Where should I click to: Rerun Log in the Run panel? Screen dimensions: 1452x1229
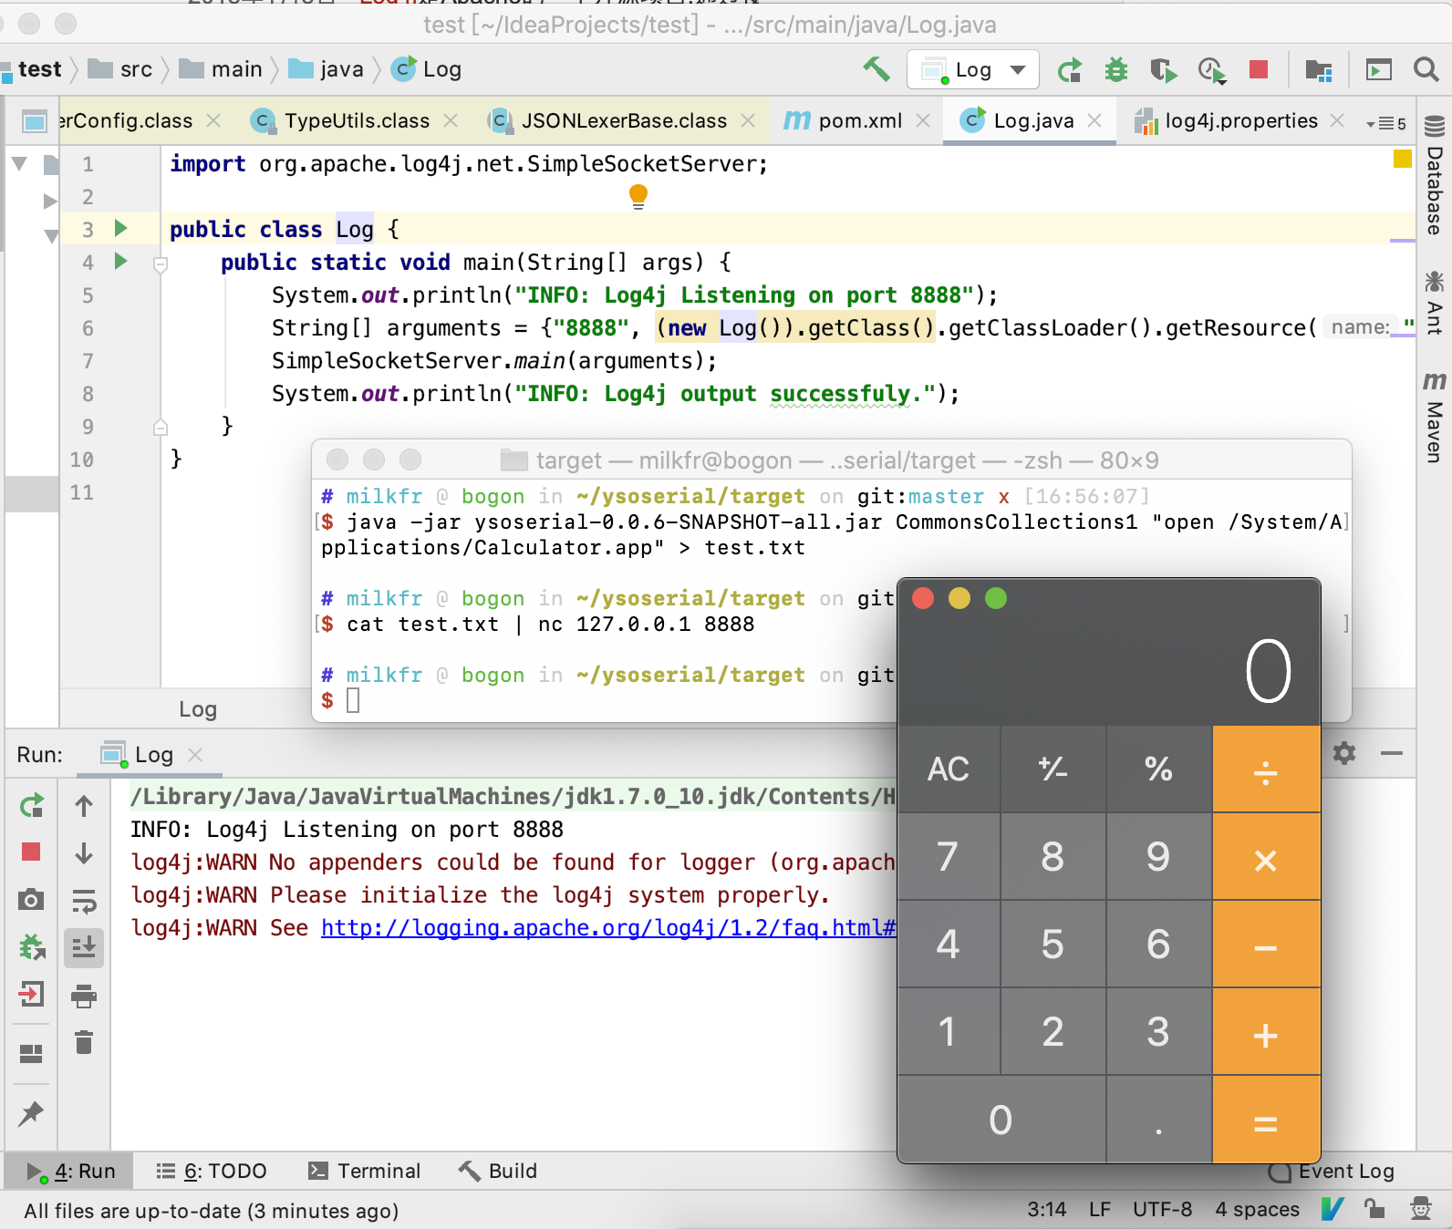coord(32,806)
